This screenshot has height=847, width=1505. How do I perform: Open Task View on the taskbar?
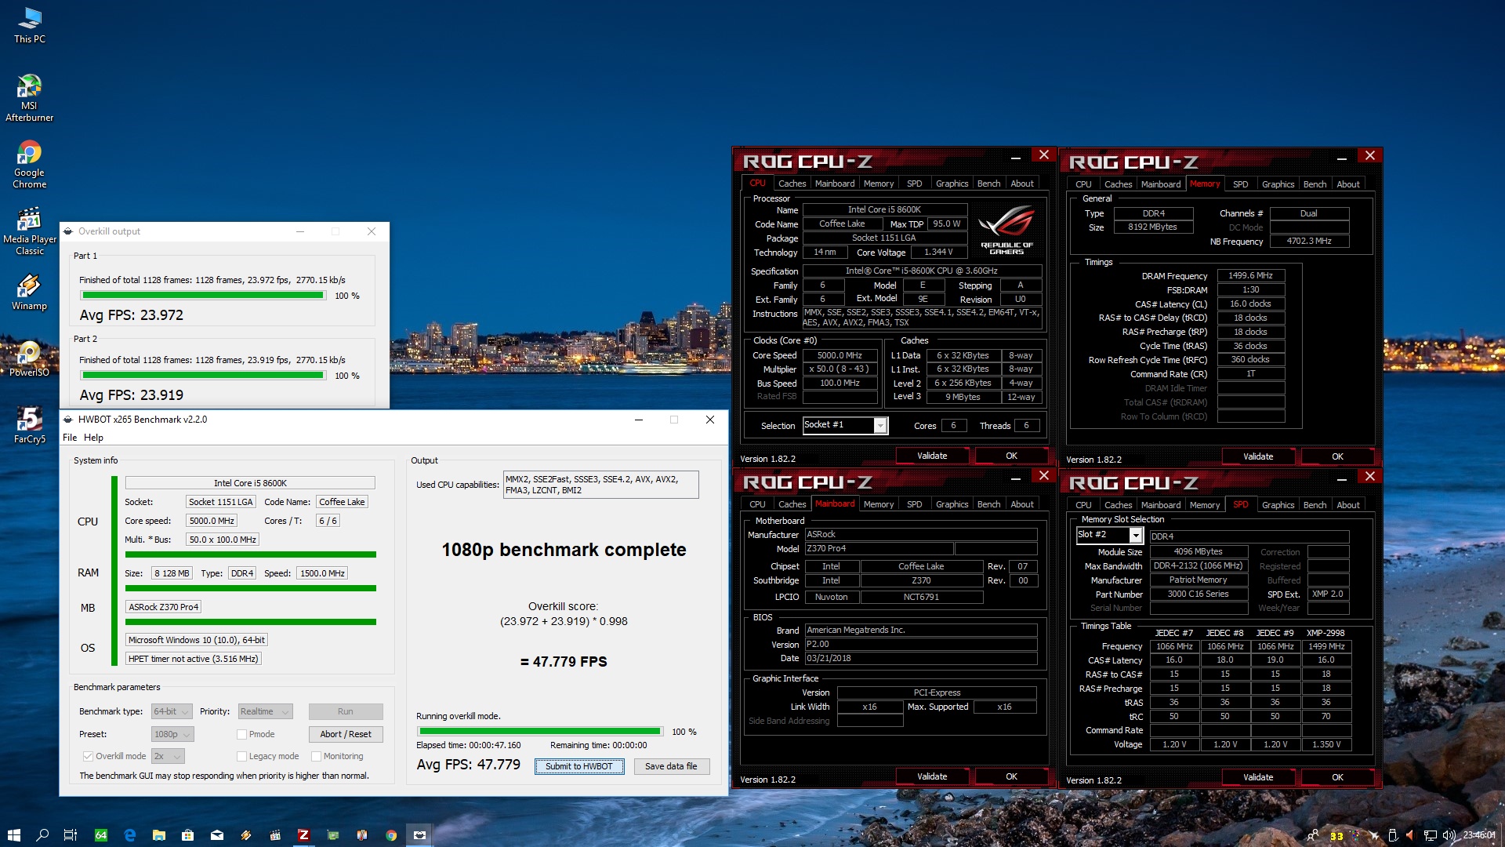pos(71,835)
